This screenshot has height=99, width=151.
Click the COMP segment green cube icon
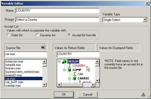(x=69, y=70)
